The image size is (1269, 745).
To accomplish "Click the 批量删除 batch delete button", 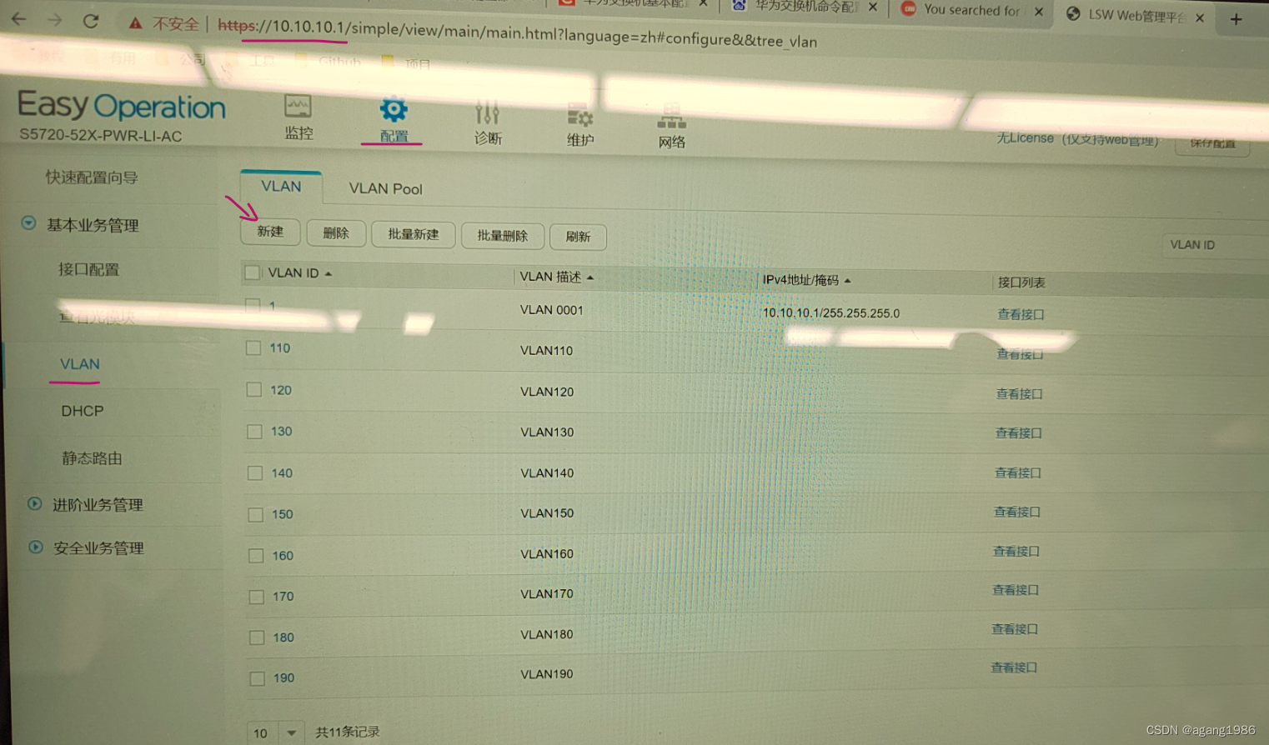I will click(503, 237).
